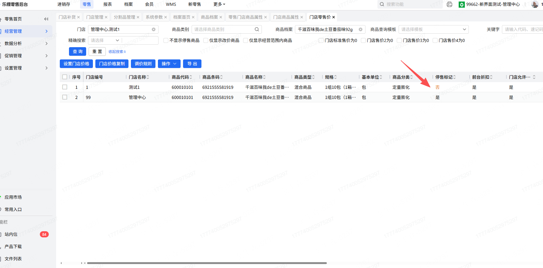543x268 pixels.
Task: Close the 门店补货 tab
Action: [x=78, y=17]
